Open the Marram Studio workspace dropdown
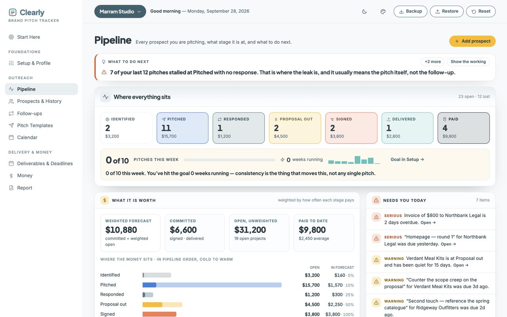The height and width of the screenshot is (317, 507). tap(120, 11)
